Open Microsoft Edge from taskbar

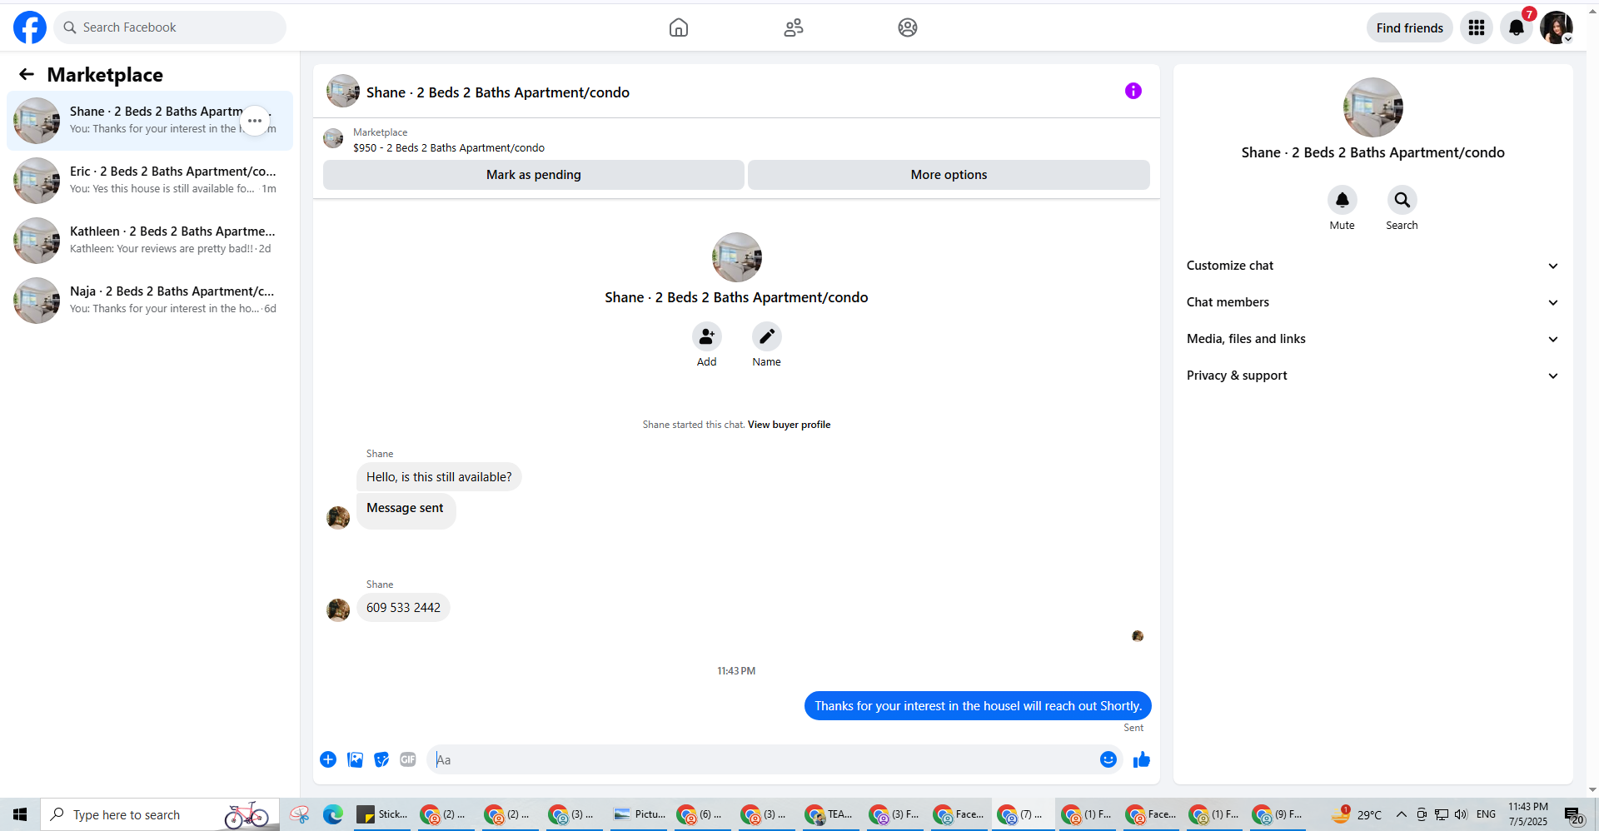(x=333, y=814)
